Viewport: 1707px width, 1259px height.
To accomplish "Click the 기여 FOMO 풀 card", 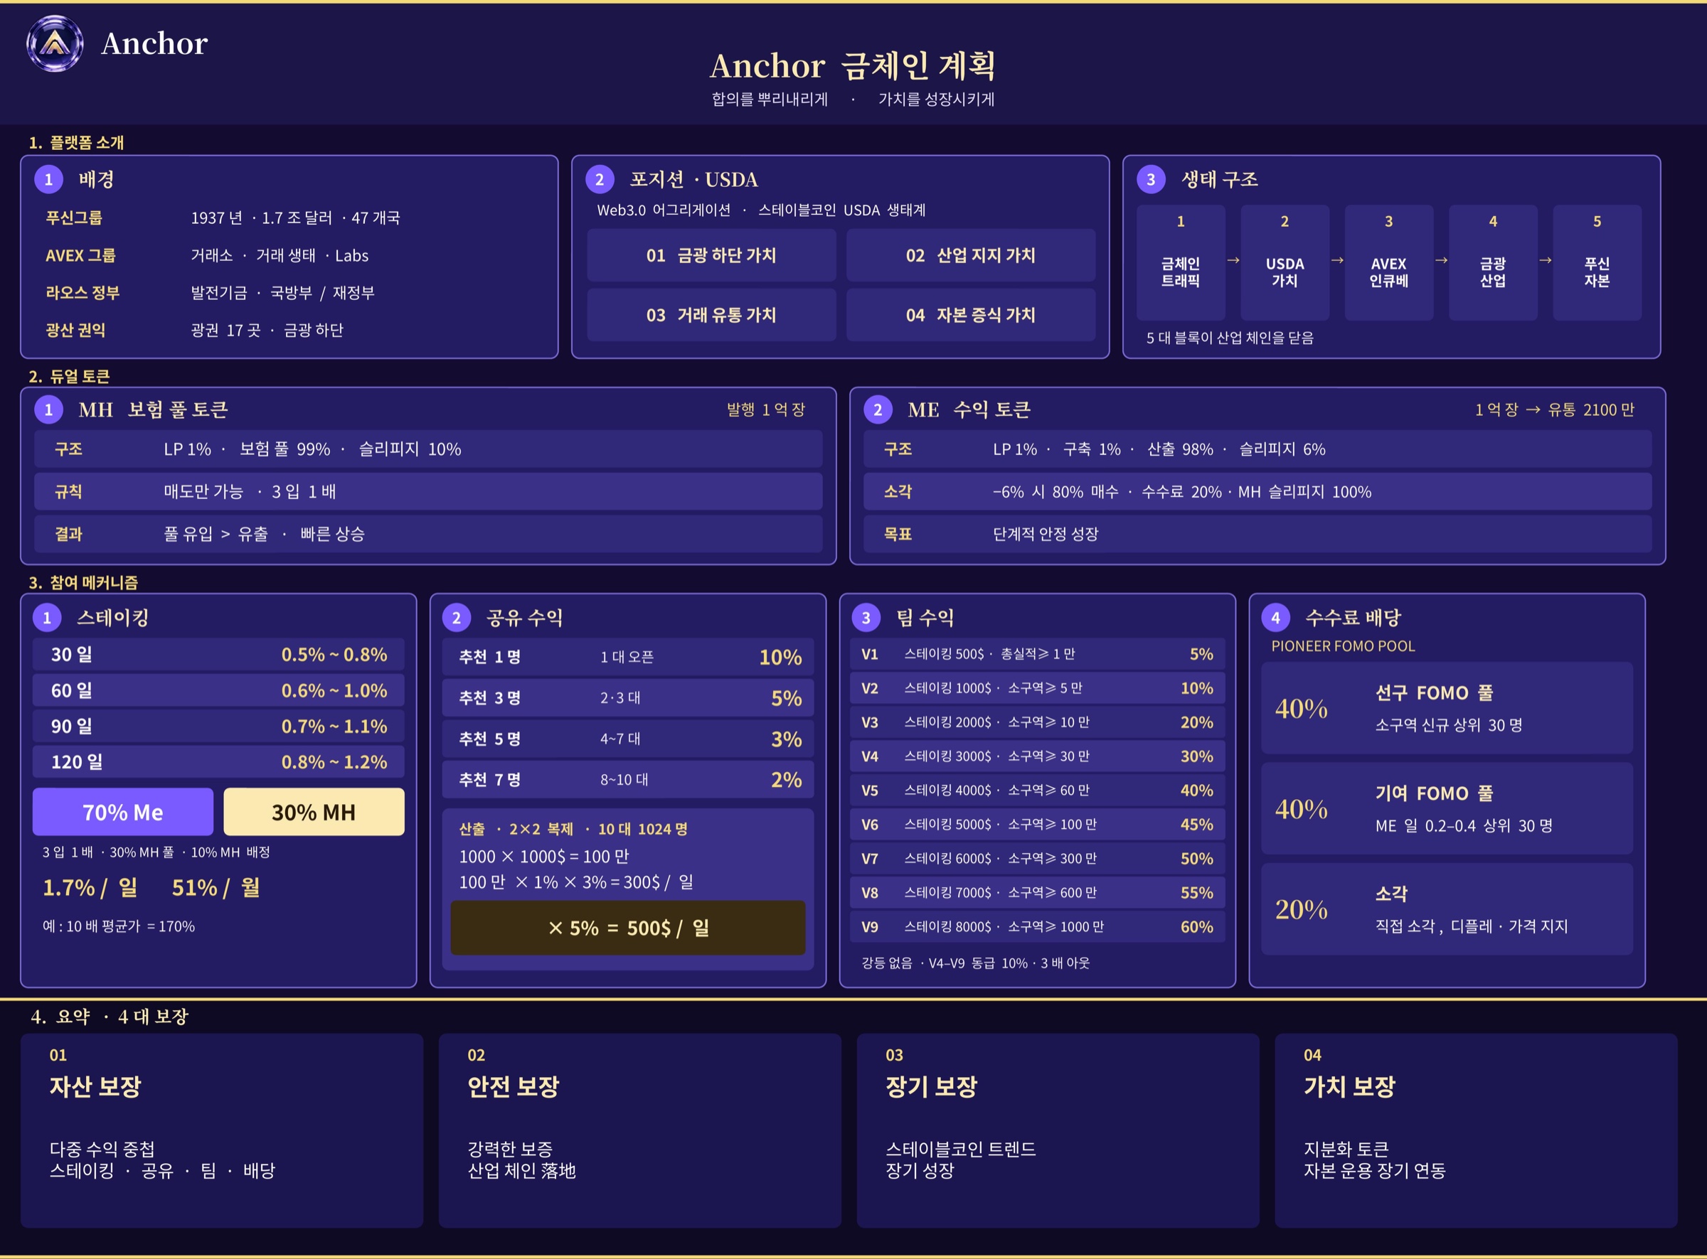I will [1447, 808].
